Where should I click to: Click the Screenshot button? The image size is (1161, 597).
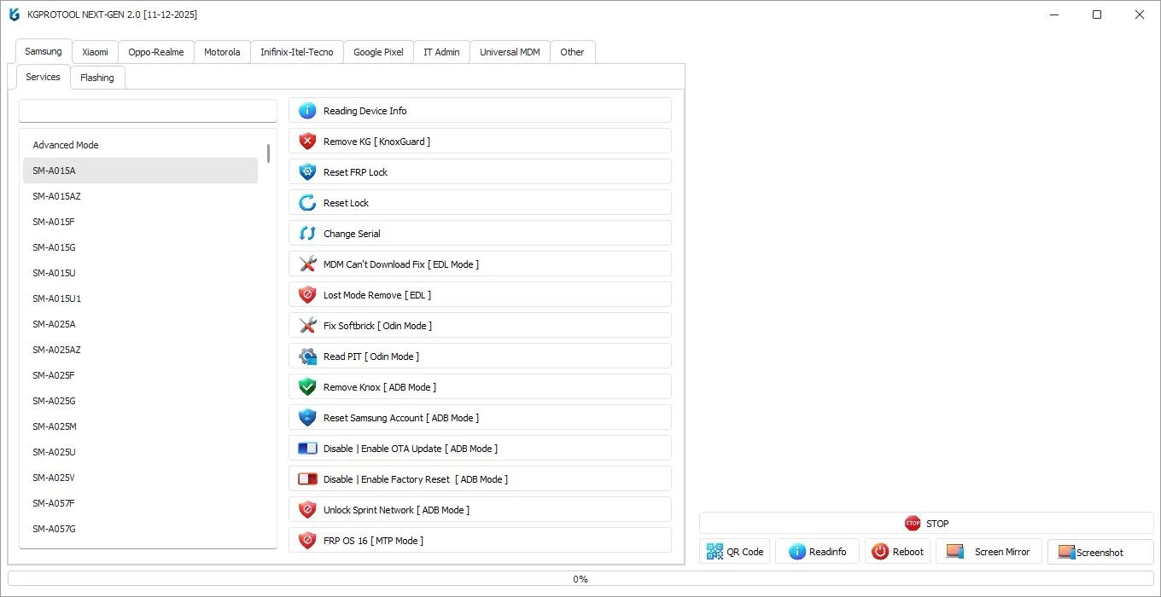pos(1100,552)
